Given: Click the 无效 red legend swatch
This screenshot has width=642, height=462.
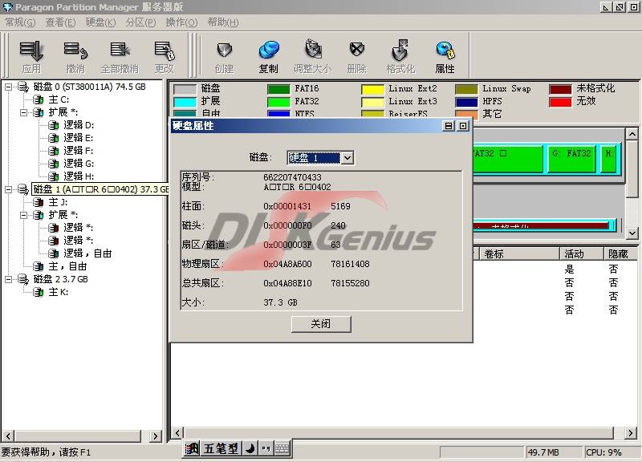Looking at the screenshot, I should [560, 102].
